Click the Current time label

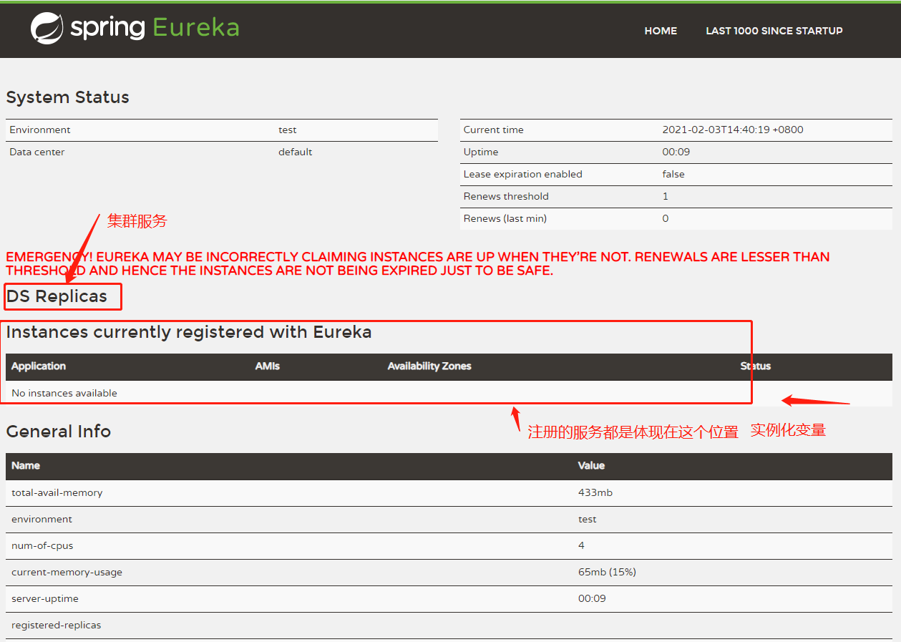[494, 130]
